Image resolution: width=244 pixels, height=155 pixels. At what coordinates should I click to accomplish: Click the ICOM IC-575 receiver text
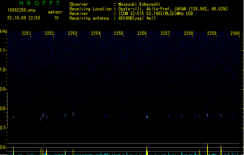(156, 14)
